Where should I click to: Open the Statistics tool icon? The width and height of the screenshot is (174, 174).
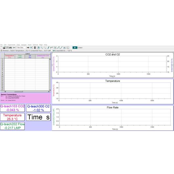[55, 48]
